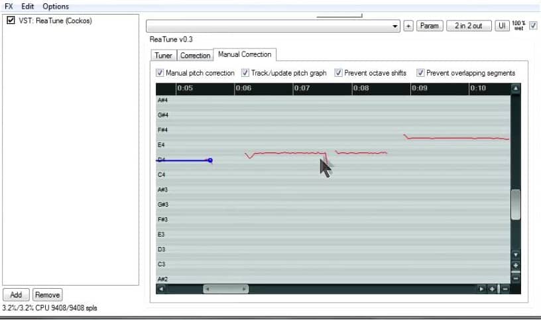The height and width of the screenshot is (320, 541).
Task: Open the 2 in 2 out routing
Action: coord(469,26)
